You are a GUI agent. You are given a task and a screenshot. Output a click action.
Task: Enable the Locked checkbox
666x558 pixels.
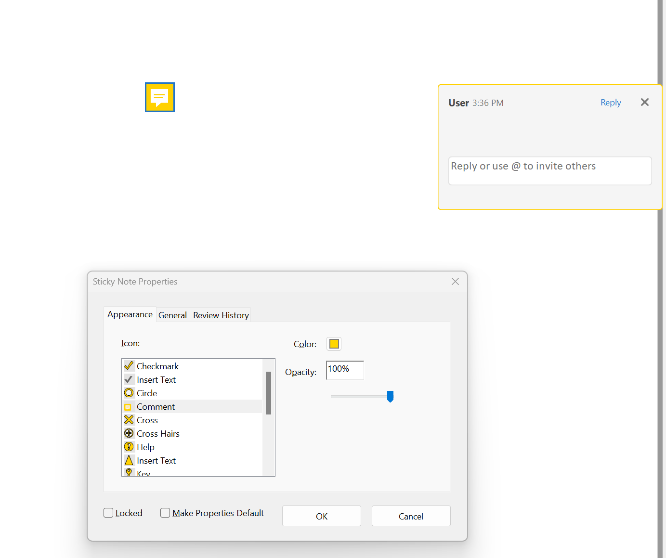[x=108, y=513]
